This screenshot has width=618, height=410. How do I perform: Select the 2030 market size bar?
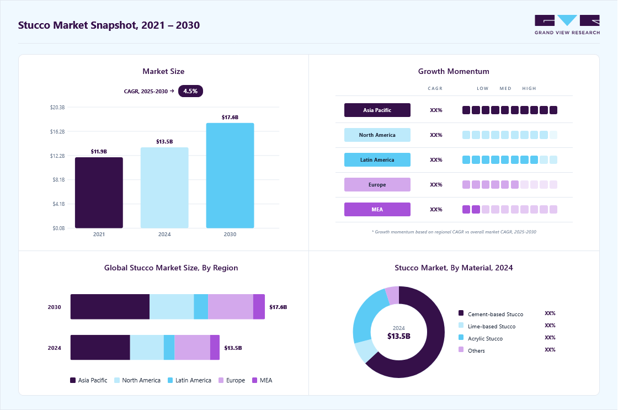[230, 175]
